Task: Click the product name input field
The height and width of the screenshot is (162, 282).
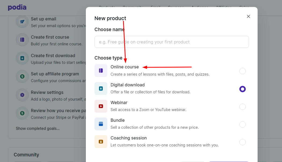Action: (x=172, y=42)
